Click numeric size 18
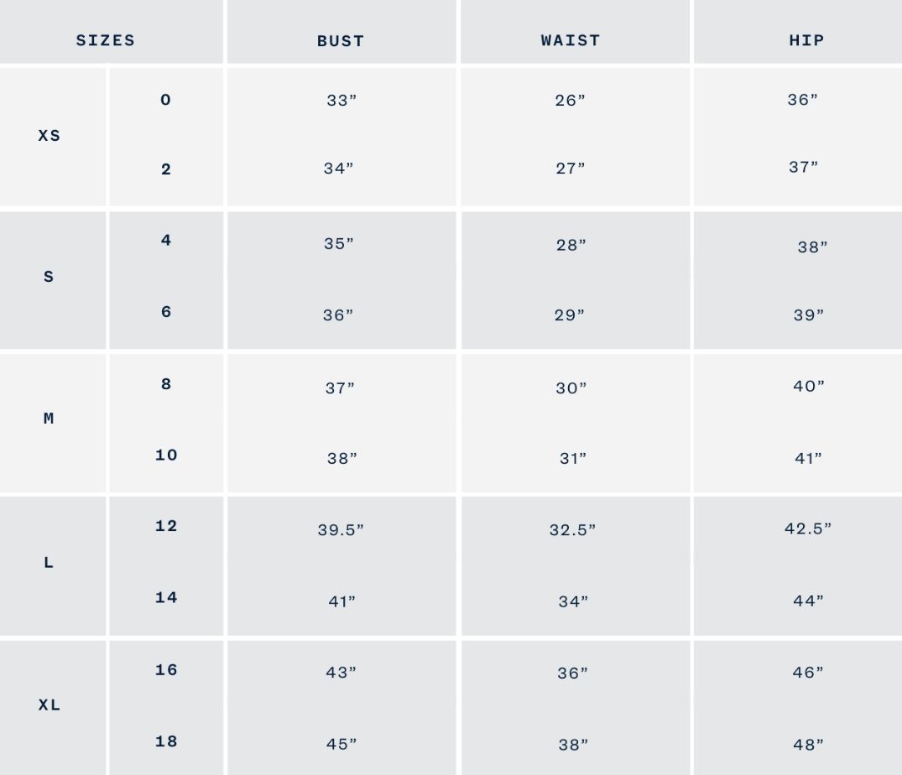The height and width of the screenshot is (775, 902). pyautogui.click(x=166, y=741)
